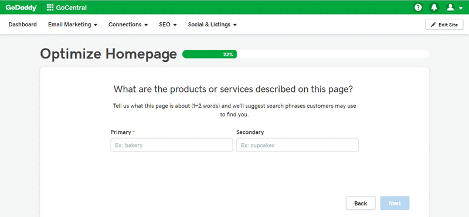The width and height of the screenshot is (469, 217).
Task: Click the products or services question text
Action: tap(233, 89)
